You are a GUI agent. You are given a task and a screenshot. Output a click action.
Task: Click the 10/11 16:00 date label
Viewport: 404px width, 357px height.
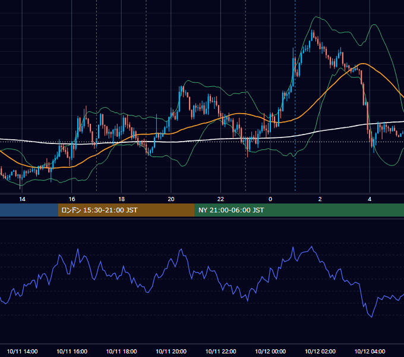tap(72, 351)
